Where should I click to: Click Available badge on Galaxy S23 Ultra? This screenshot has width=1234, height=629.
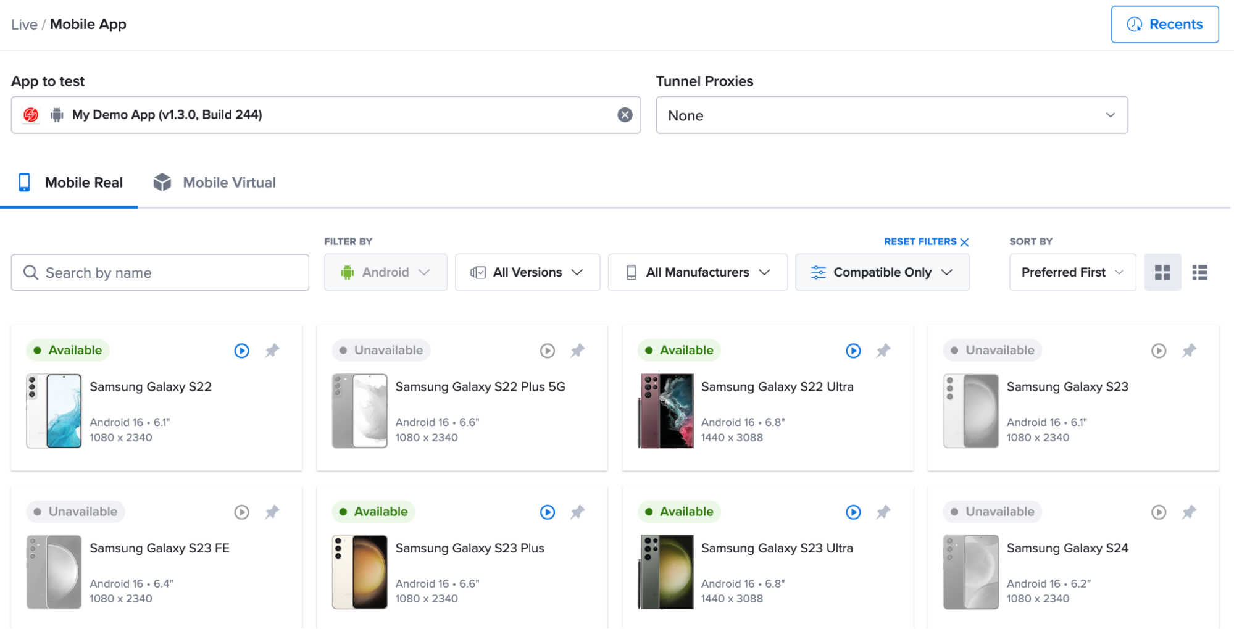point(679,512)
